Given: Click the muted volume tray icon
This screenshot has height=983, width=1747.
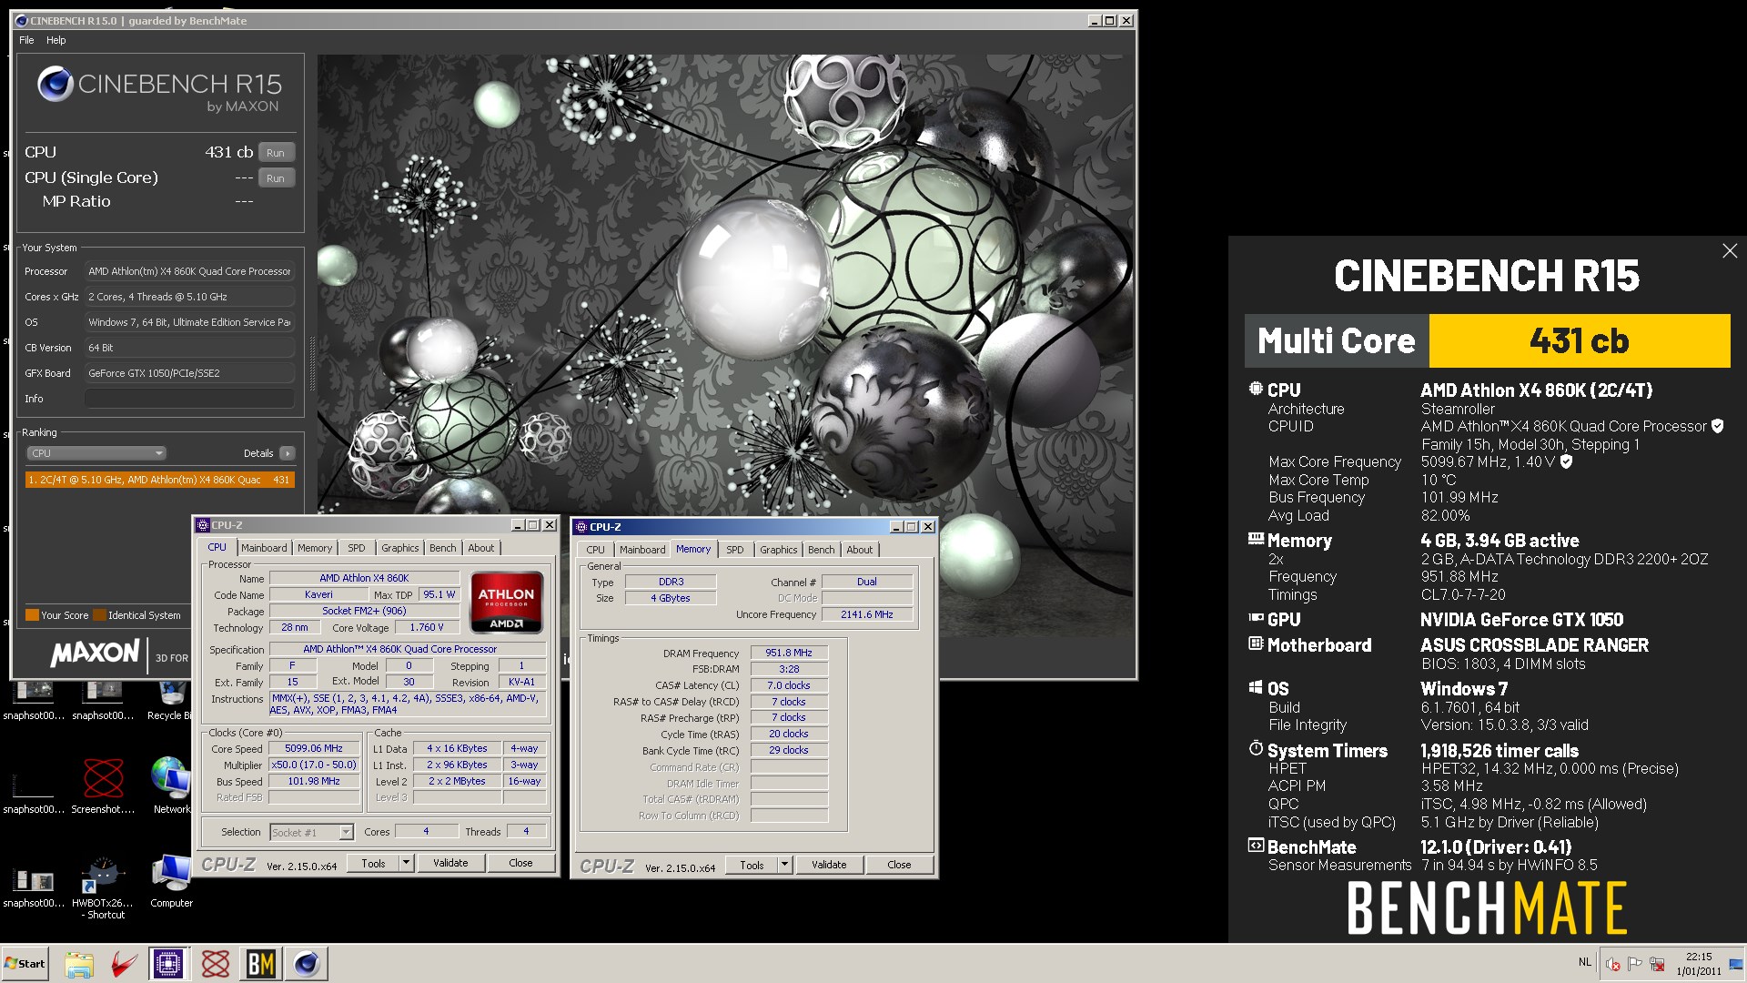Looking at the screenshot, I should tap(1613, 965).
